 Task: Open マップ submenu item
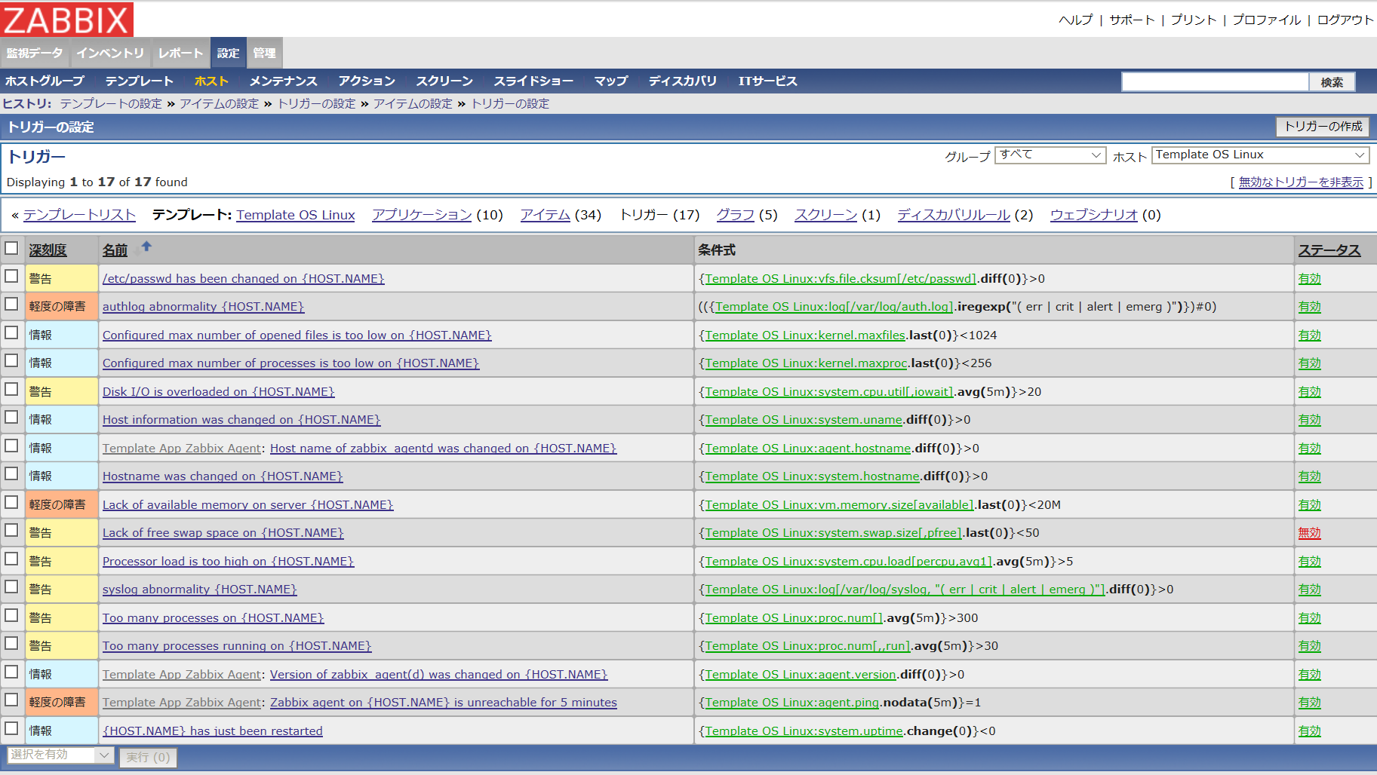[x=611, y=81]
